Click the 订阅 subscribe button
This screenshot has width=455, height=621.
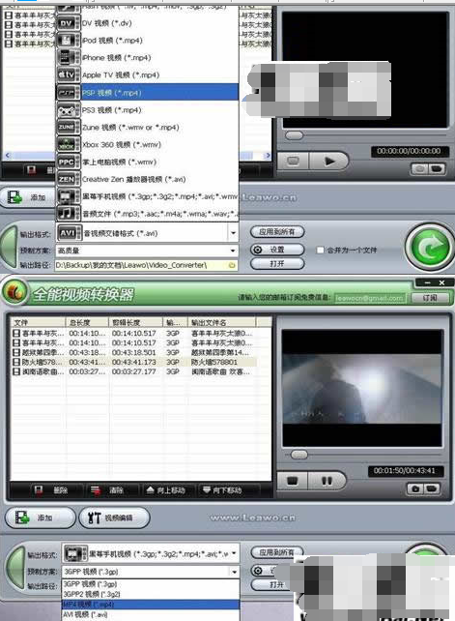[x=430, y=297]
